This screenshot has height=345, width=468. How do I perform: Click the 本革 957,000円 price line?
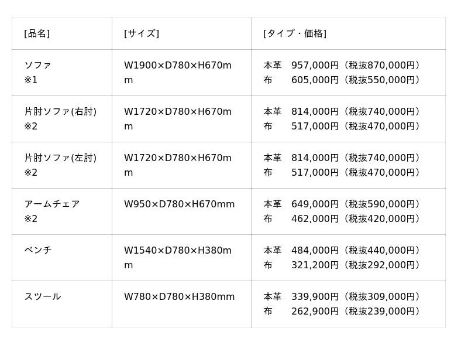342,66
